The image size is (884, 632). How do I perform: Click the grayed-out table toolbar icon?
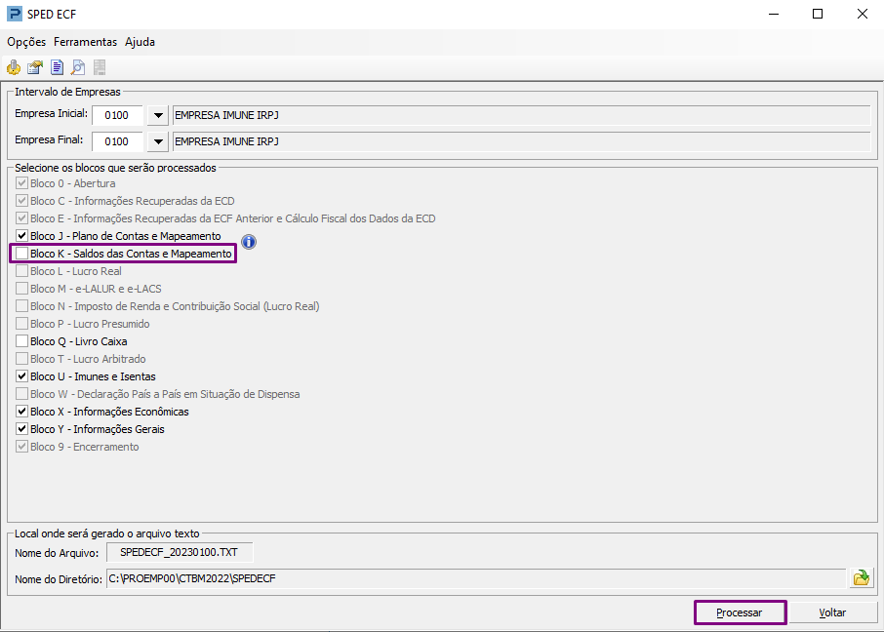[100, 67]
